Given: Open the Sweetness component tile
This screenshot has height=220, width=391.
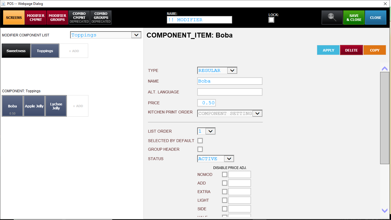Looking at the screenshot, I should (x=16, y=51).
